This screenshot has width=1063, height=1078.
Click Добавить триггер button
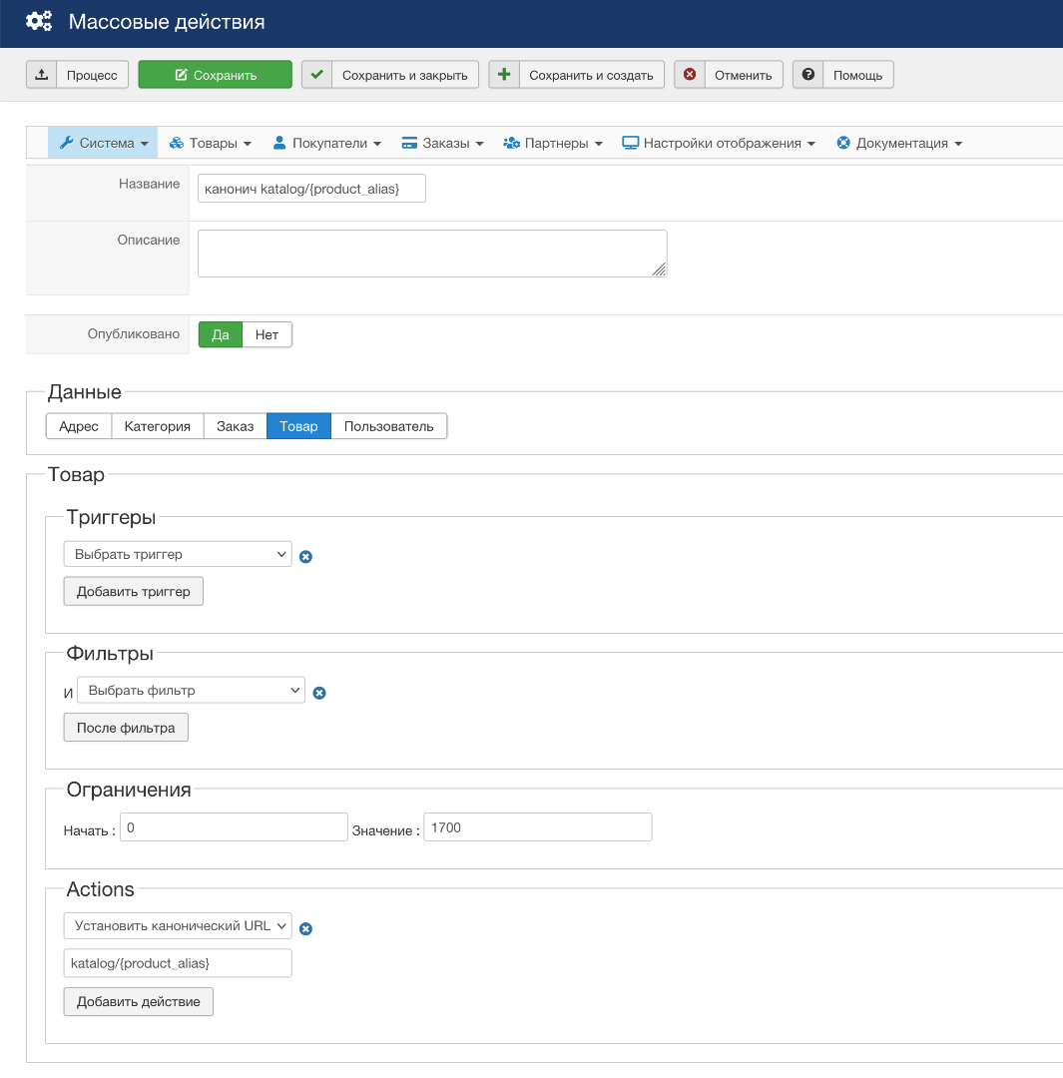click(134, 591)
